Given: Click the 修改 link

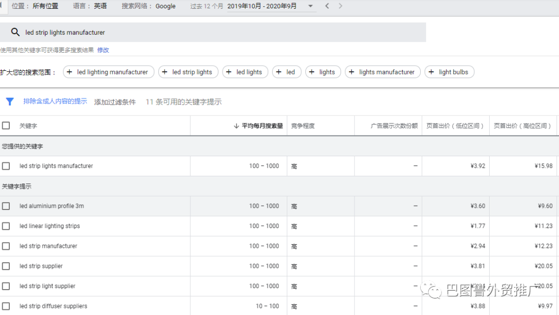Looking at the screenshot, I should point(103,49).
